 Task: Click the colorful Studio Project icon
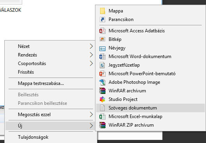point(102,99)
